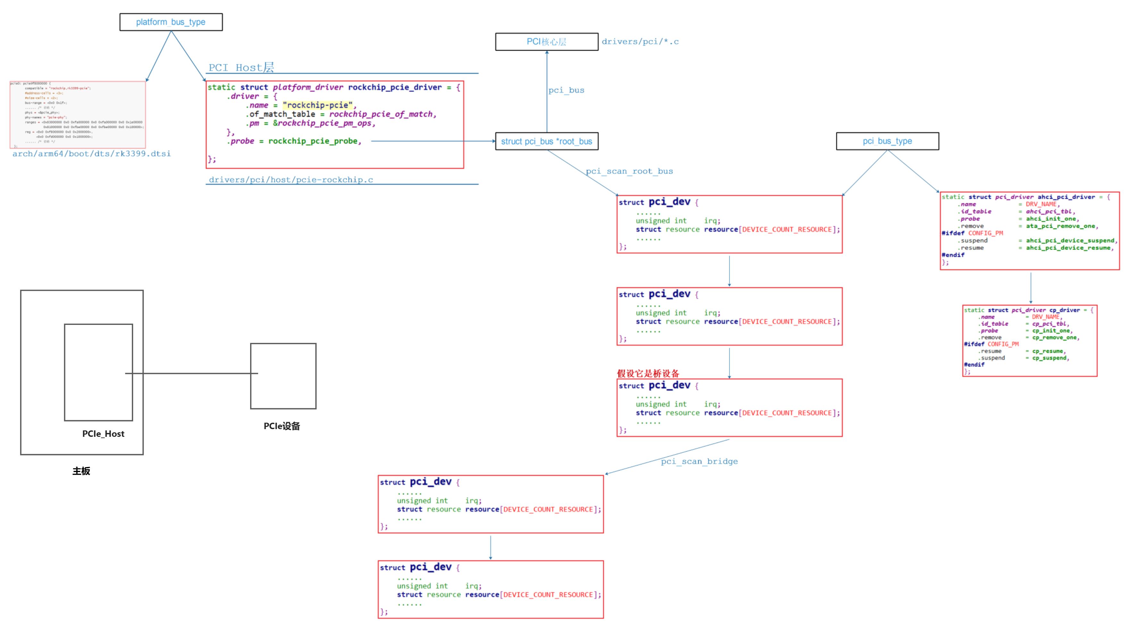Click #ifdef CONFIG_PM in ahci_pci_driver
Screen dimensions: 1130x627
coord(972,233)
